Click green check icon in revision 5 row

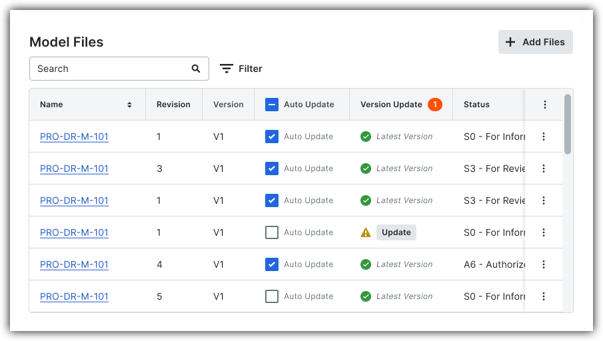[366, 296]
